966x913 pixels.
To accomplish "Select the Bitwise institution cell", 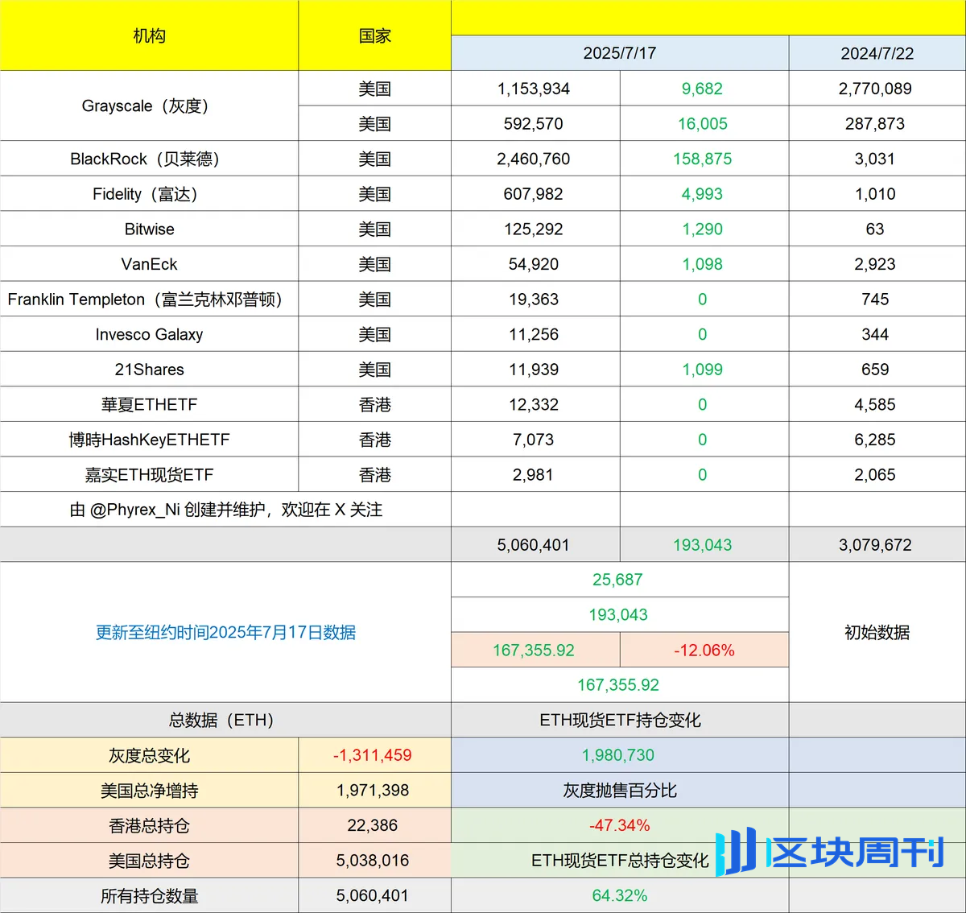I will (149, 229).
